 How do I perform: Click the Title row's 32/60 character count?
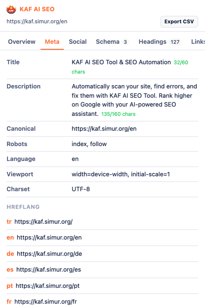181,62
